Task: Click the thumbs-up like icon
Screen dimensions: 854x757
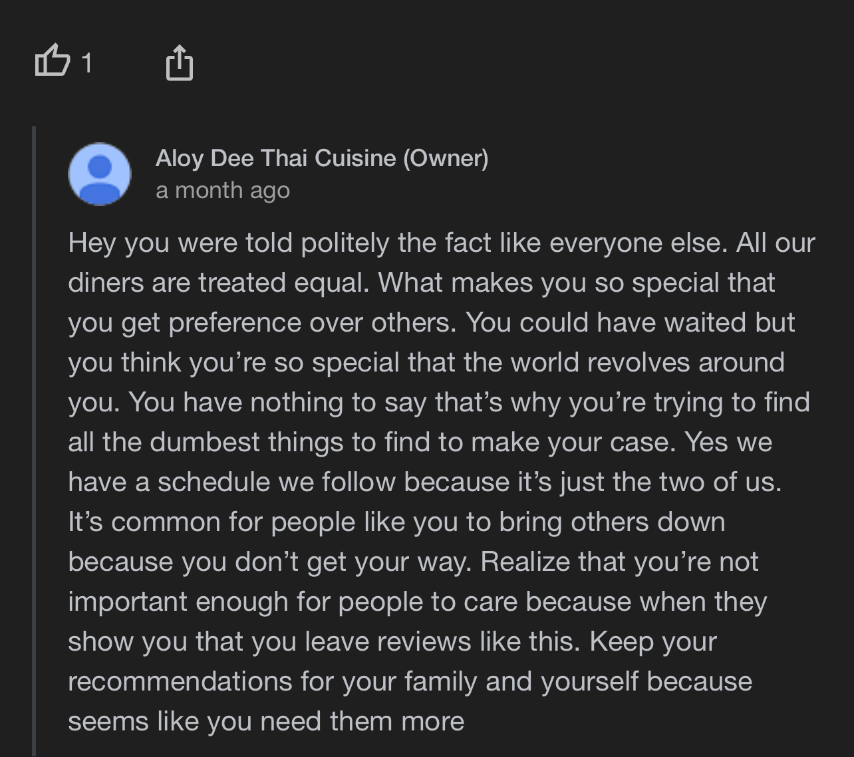Action: click(x=52, y=61)
